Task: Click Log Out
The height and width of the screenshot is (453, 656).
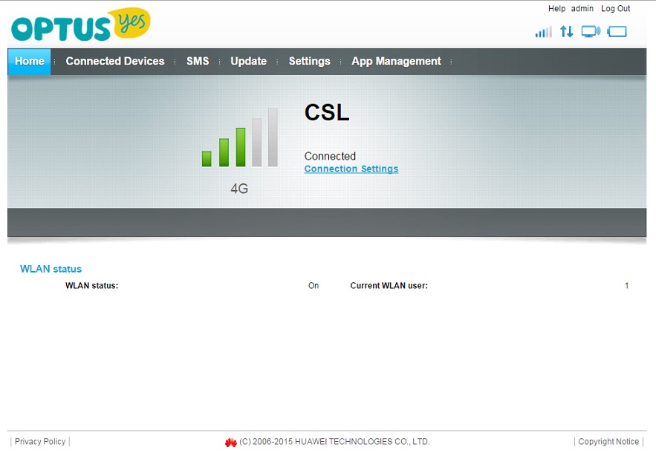Action: (615, 8)
